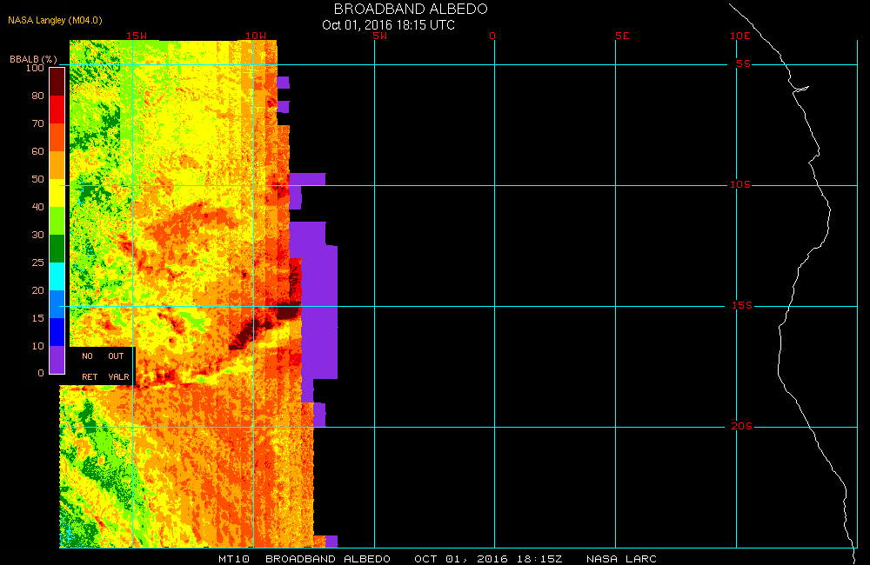Click the Oct 01, 2016 18:15 UTC timestamp

point(388,25)
